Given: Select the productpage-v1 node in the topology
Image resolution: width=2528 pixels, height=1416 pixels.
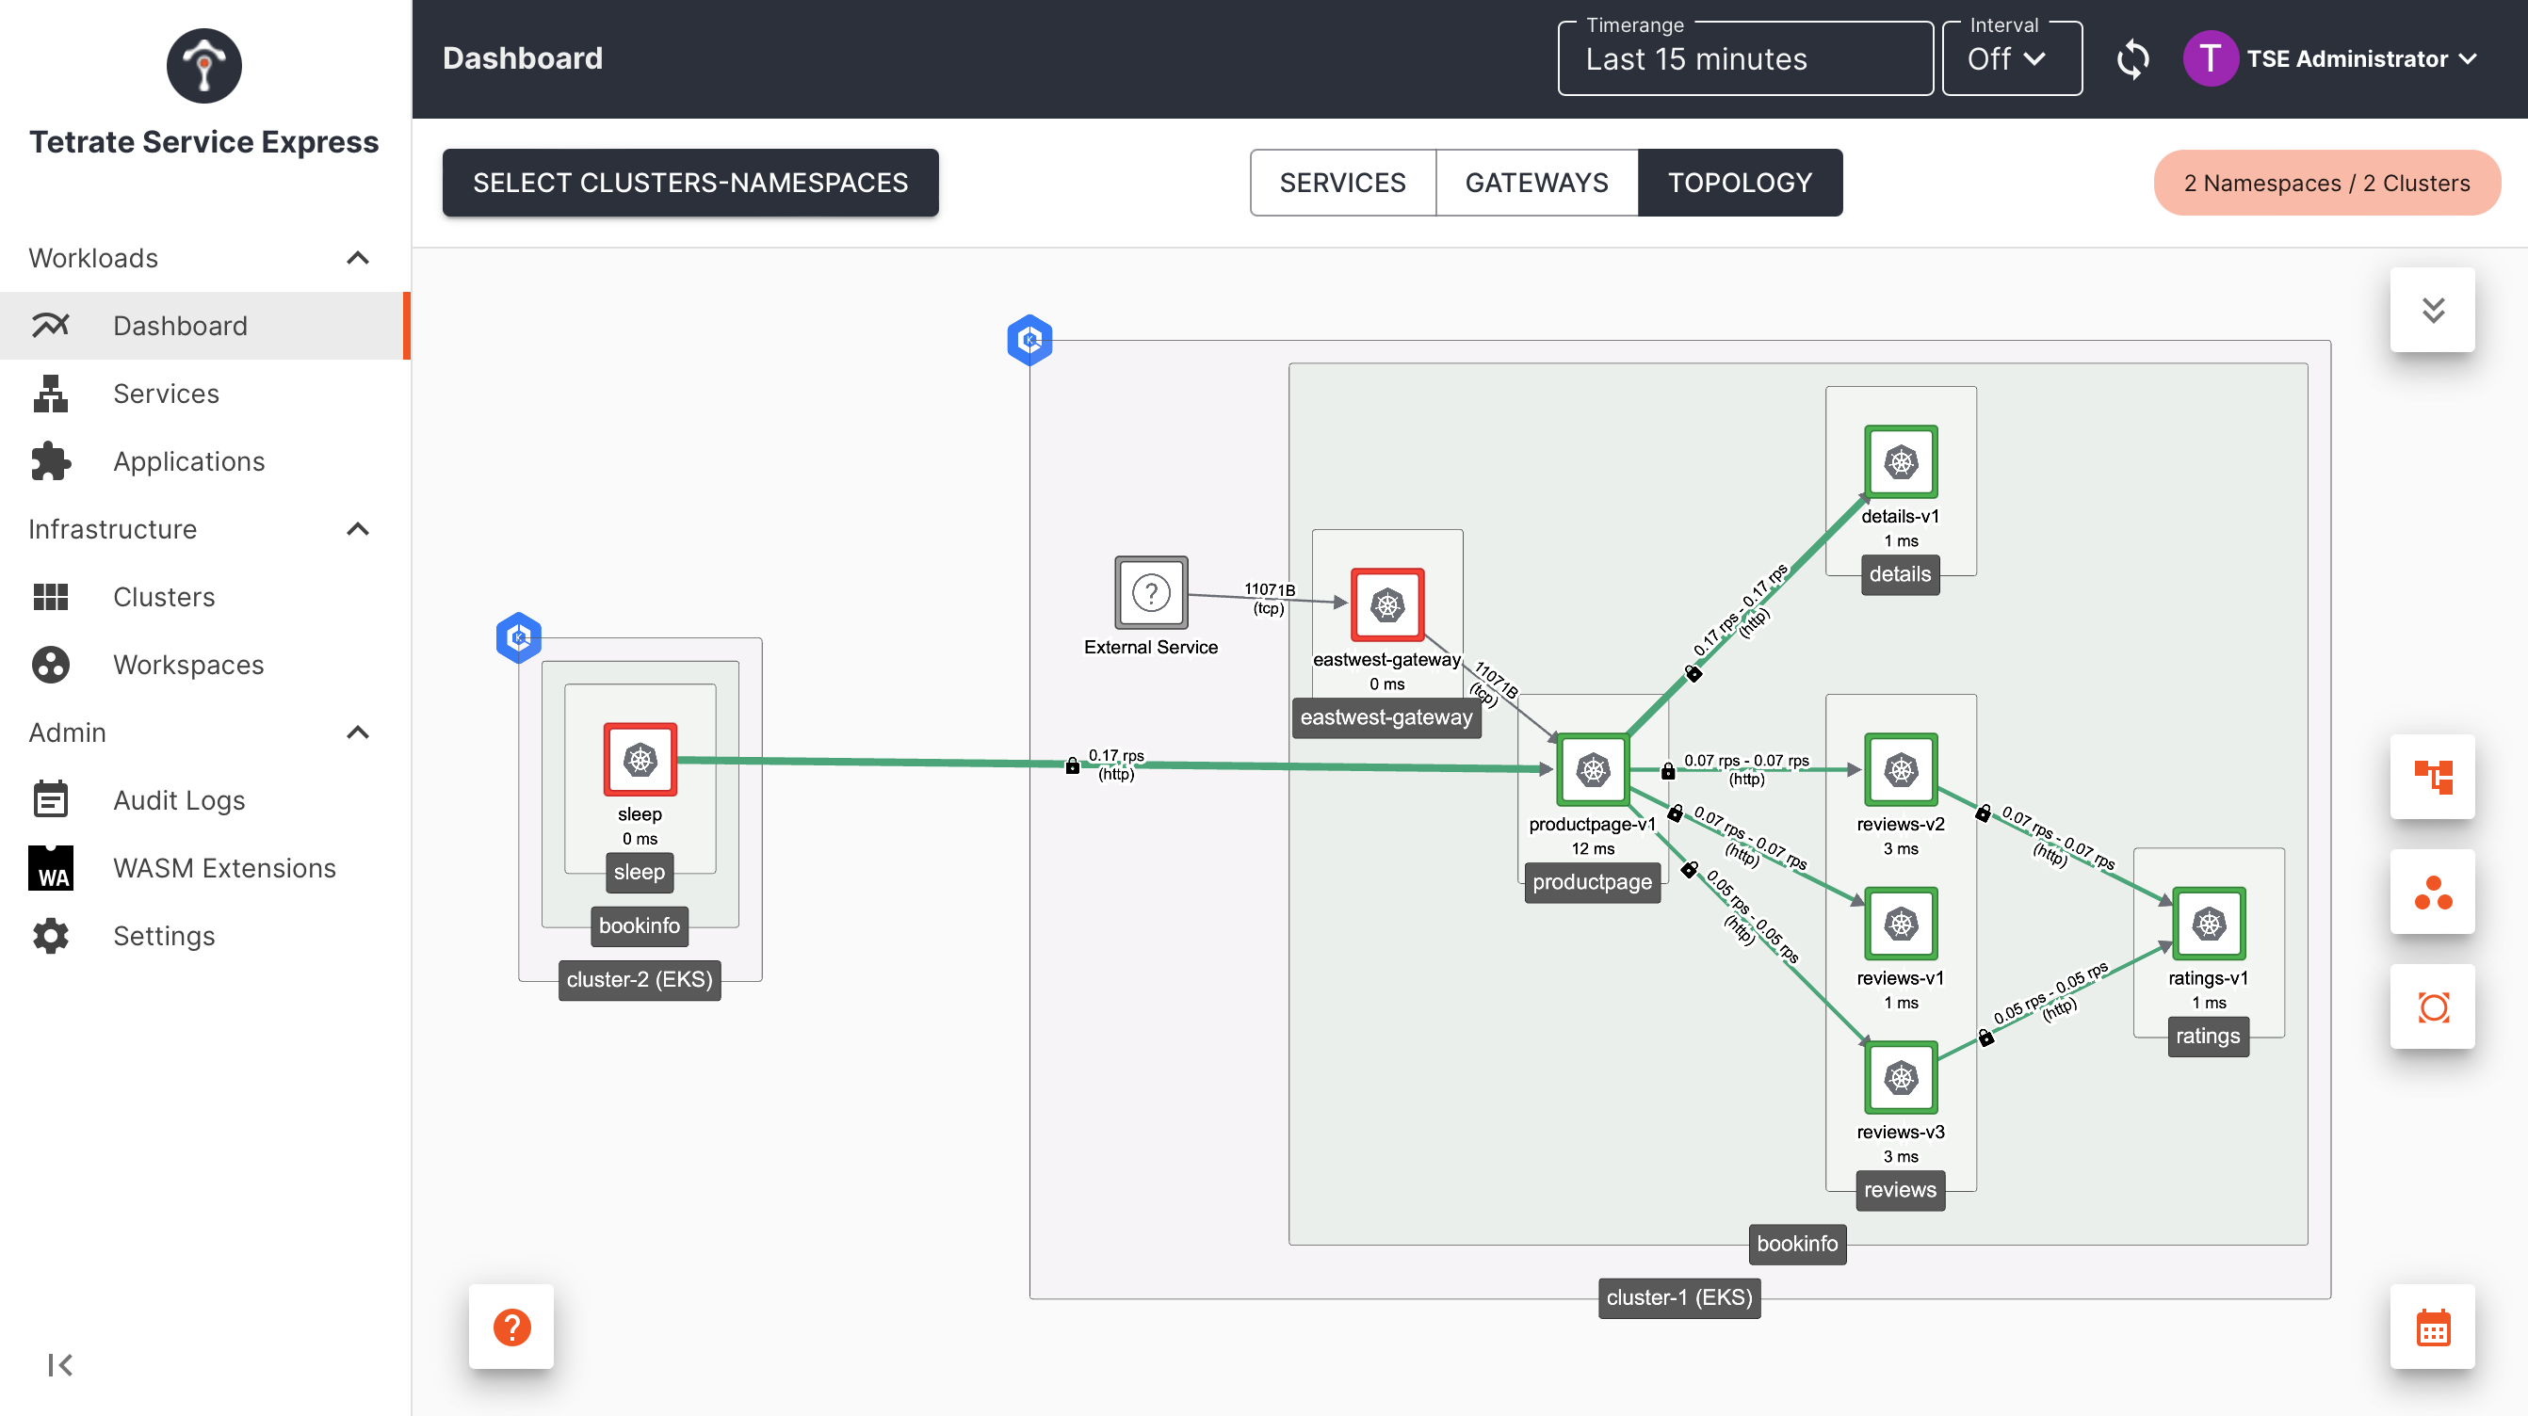Looking at the screenshot, I should click(x=1593, y=769).
